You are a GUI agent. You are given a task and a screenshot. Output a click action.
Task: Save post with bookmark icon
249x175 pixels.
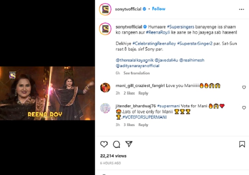coord(242,144)
